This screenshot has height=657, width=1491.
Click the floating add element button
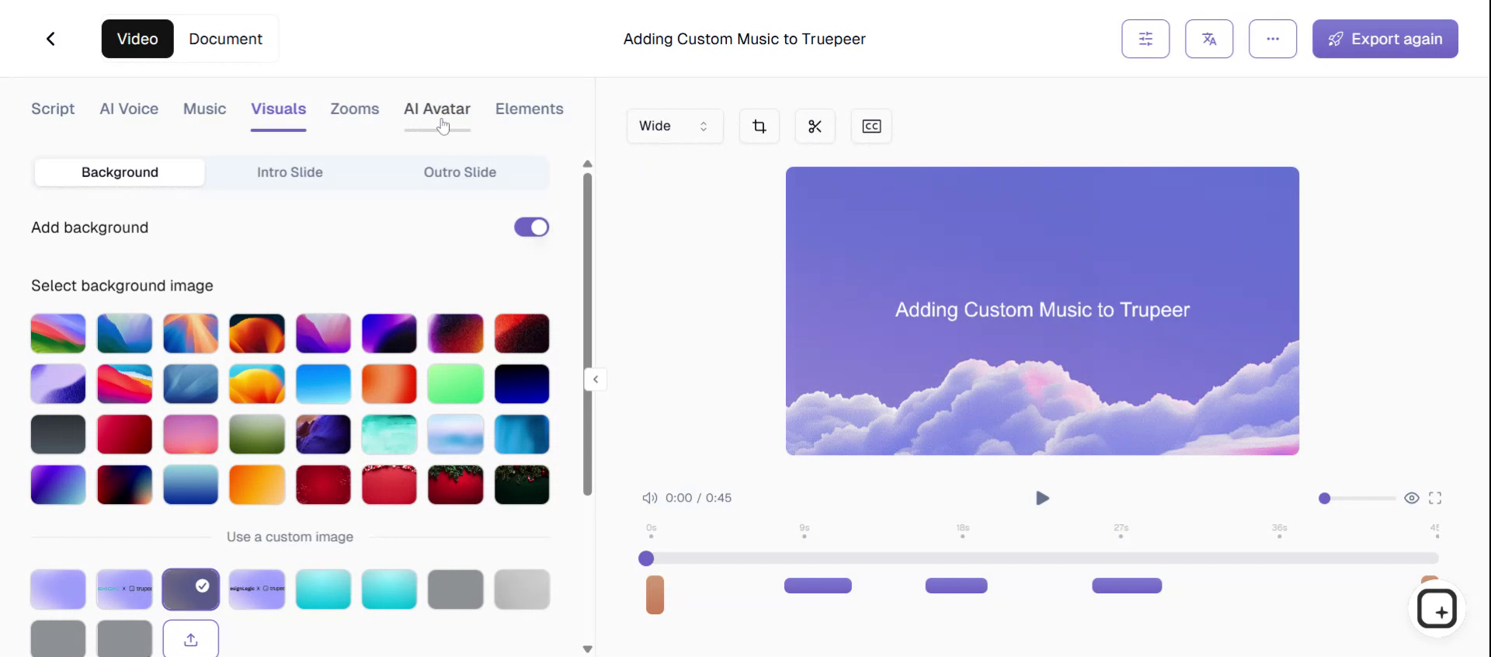[1437, 610]
